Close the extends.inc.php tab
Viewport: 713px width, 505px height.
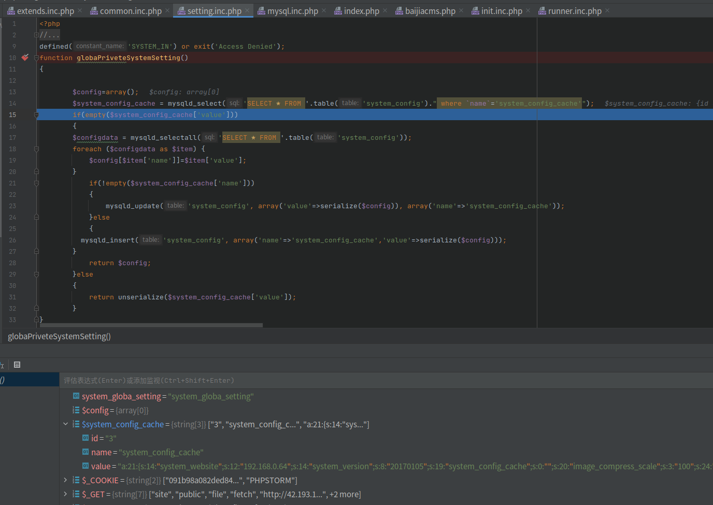pyautogui.click(x=80, y=11)
